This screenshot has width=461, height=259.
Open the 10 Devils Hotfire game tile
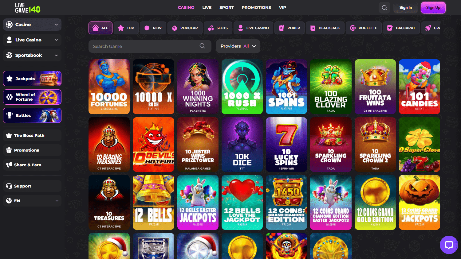pos(153,145)
